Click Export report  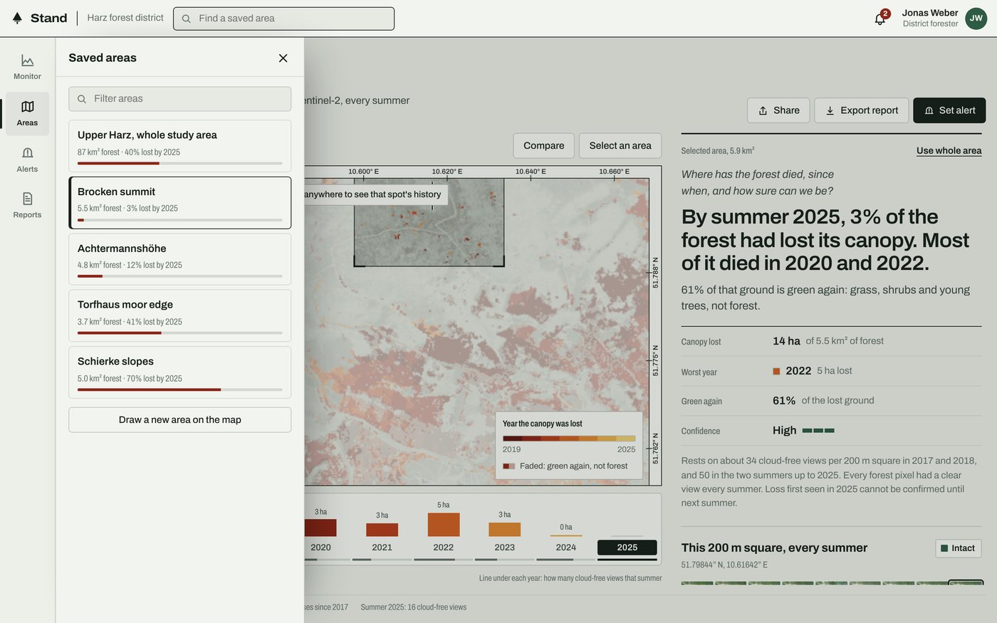coord(862,110)
